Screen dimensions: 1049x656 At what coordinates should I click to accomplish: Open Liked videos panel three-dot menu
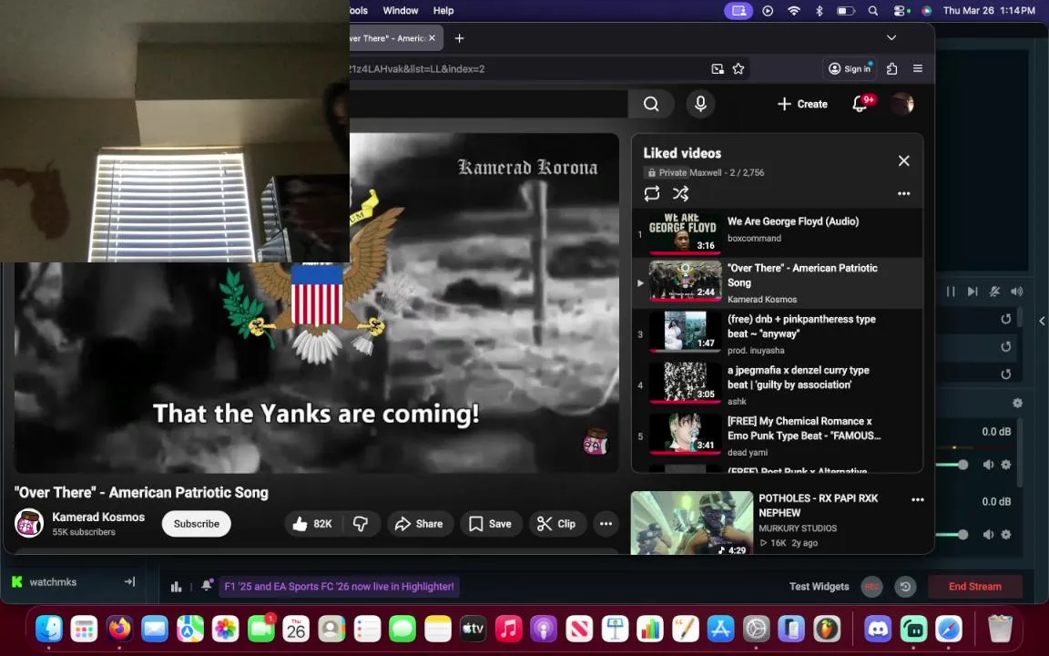[904, 193]
